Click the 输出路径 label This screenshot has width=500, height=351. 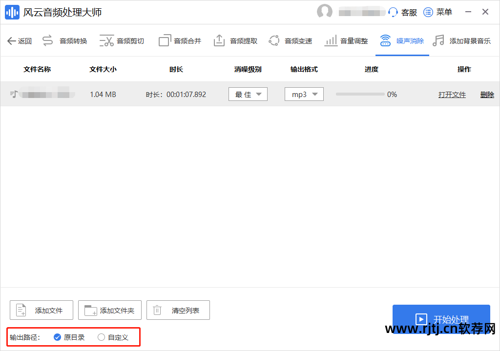tap(24, 337)
